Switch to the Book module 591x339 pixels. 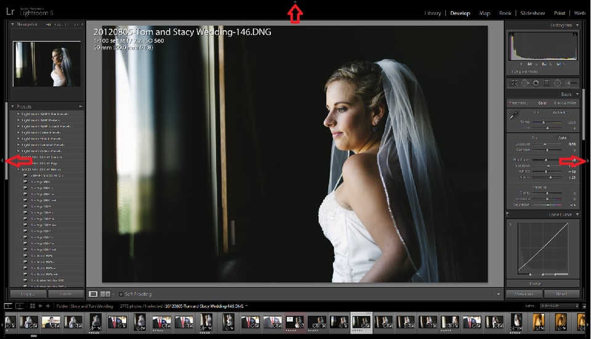[505, 13]
